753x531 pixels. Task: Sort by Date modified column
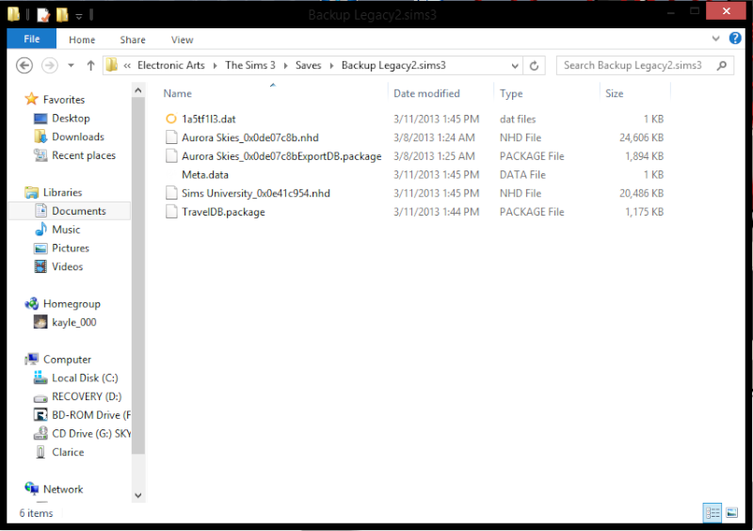coord(426,94)
